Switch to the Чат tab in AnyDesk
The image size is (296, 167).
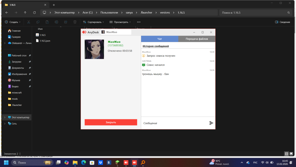click(x=160, y=39)
